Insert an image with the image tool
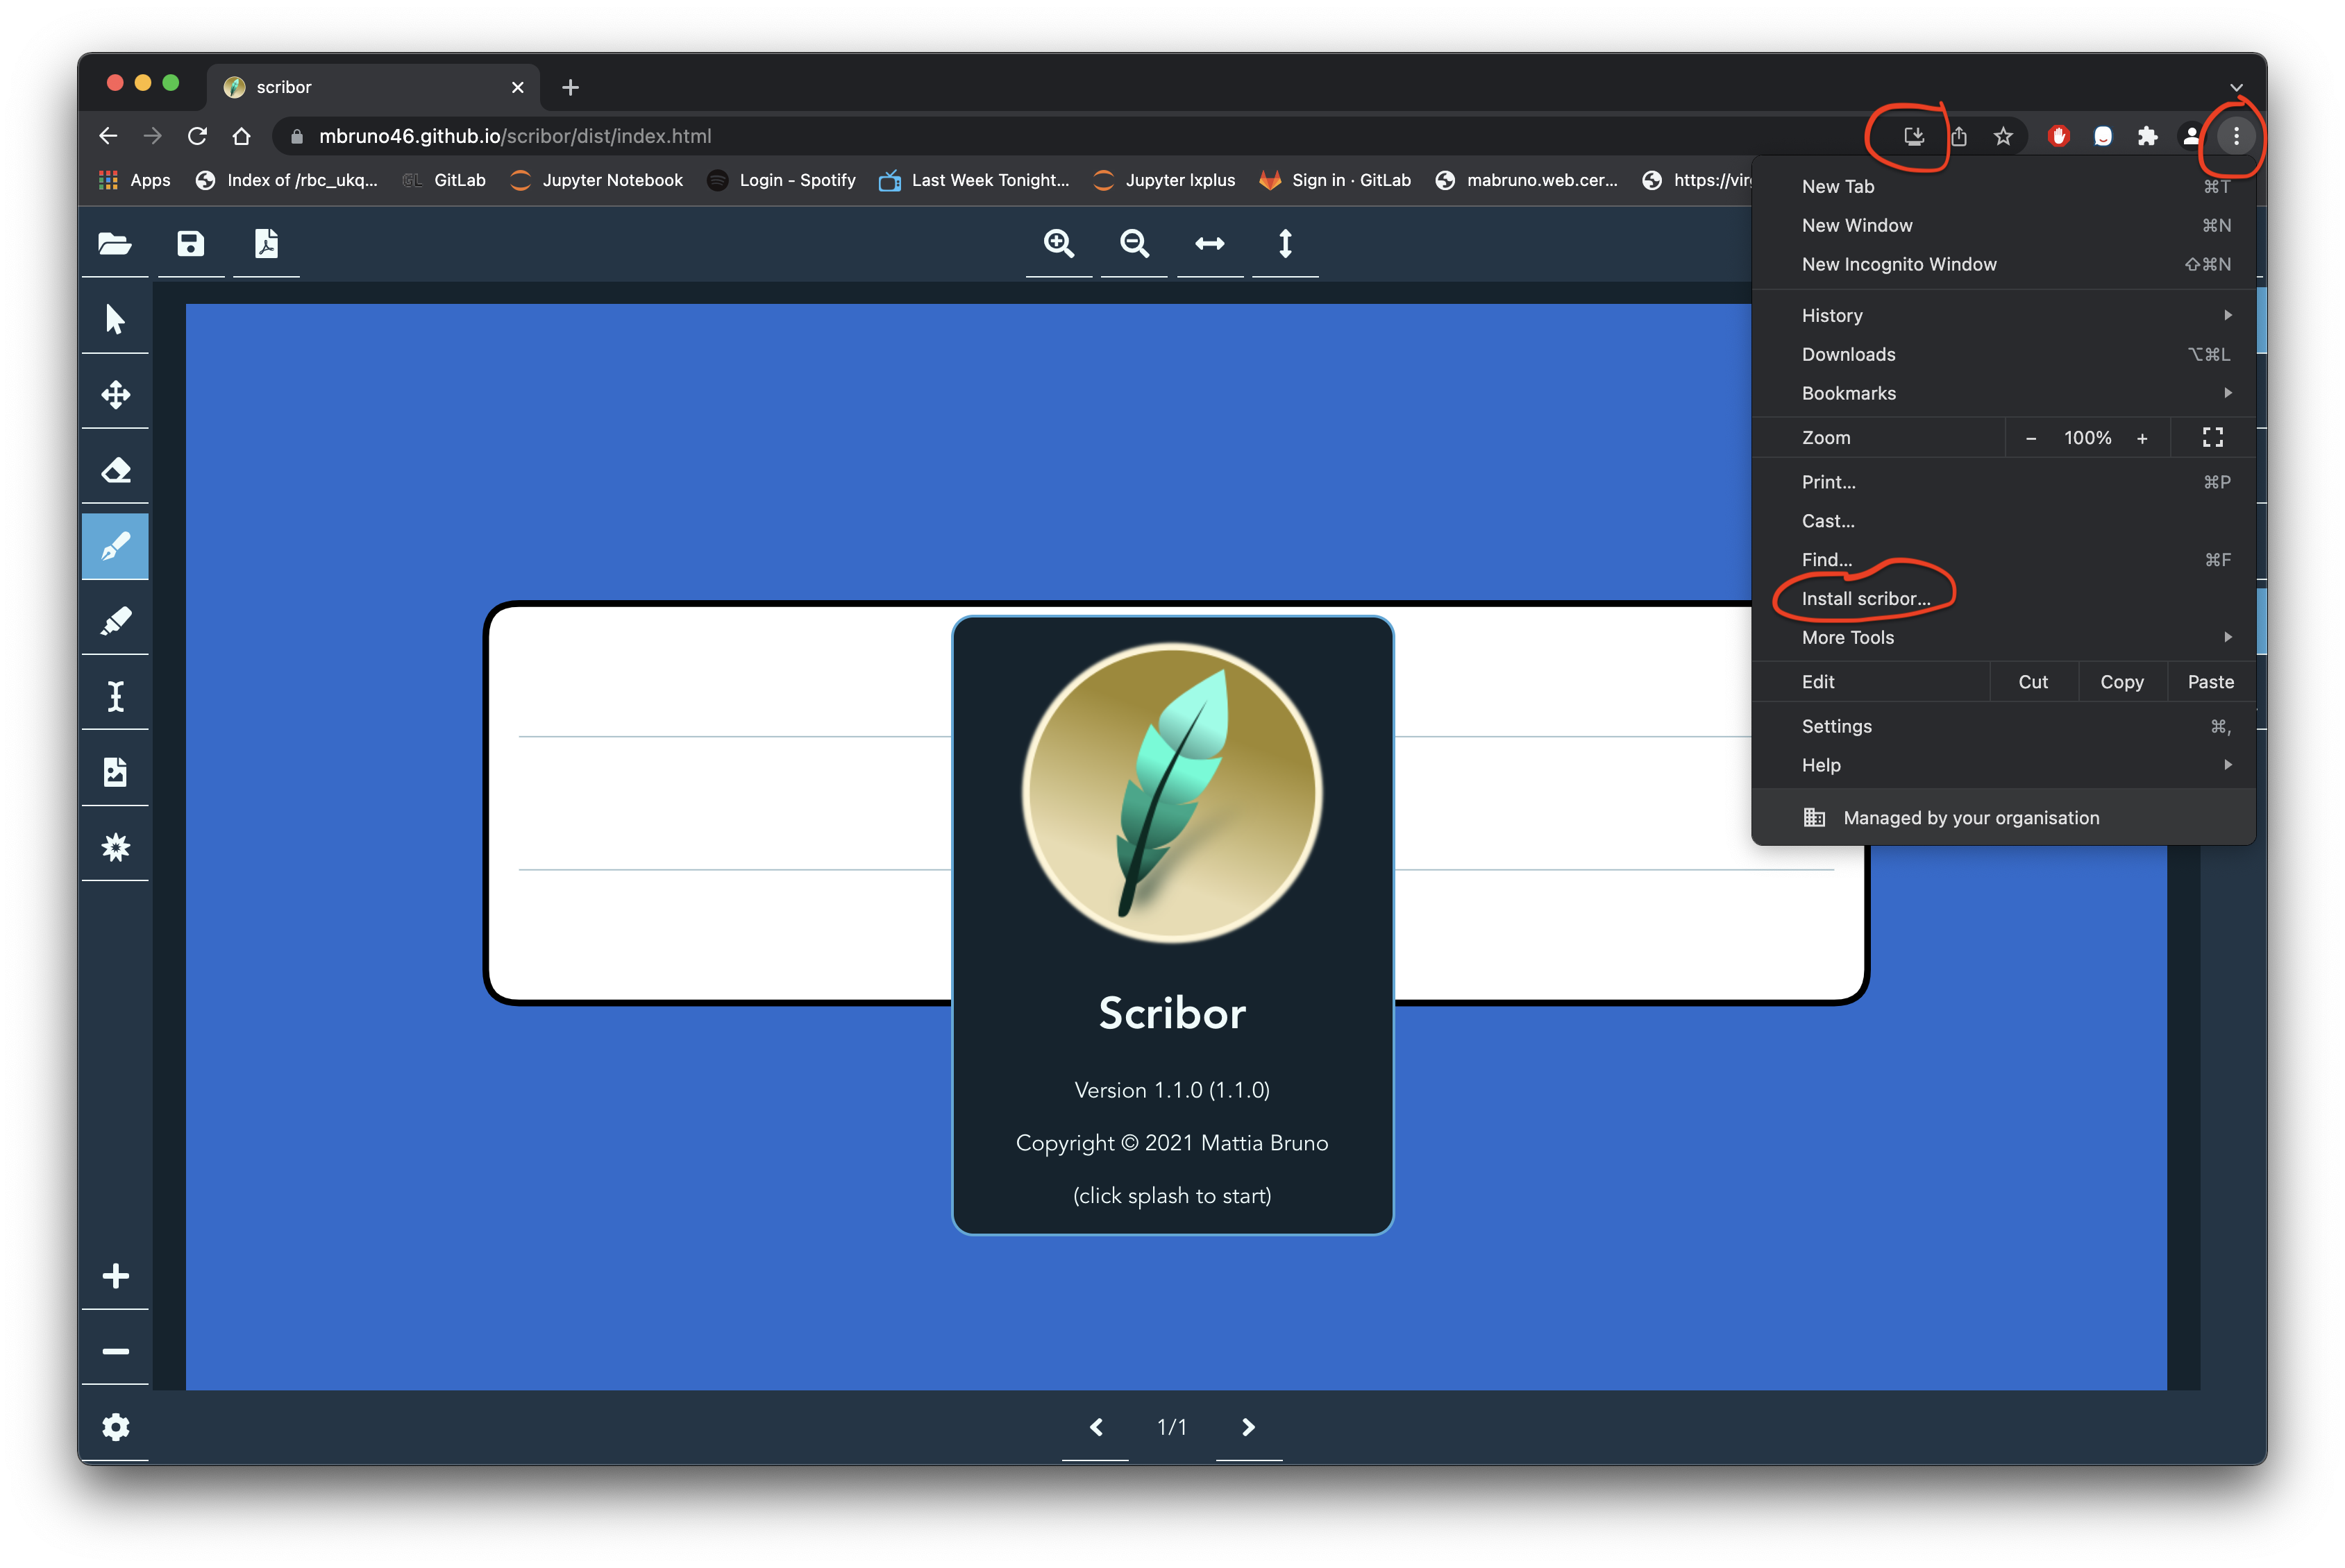Viewport: 2345px width, 1568px height. [115, 772]
